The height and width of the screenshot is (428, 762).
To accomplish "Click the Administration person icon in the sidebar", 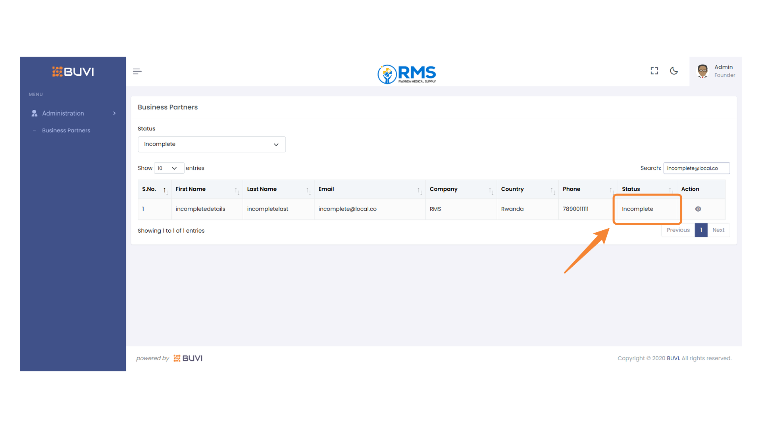I will (35, 113).
